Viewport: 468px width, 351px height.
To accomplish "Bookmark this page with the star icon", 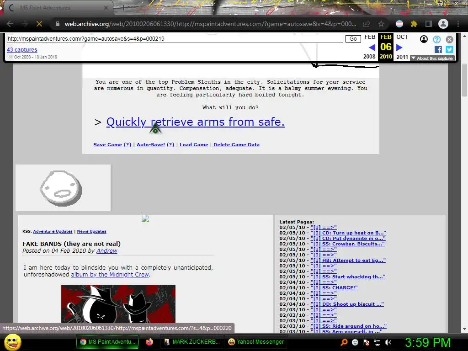I will [381, 24].
